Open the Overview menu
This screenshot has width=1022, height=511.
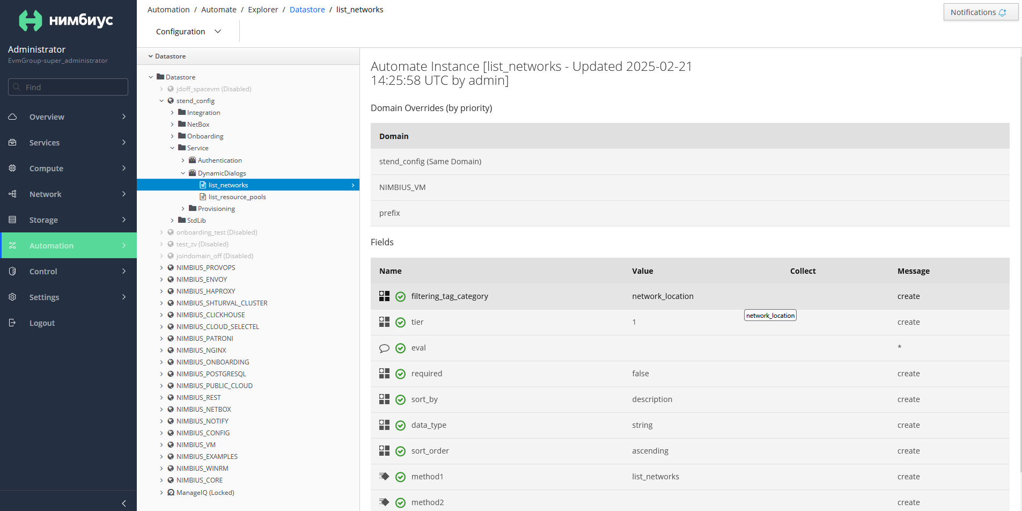tap(68, 116)
